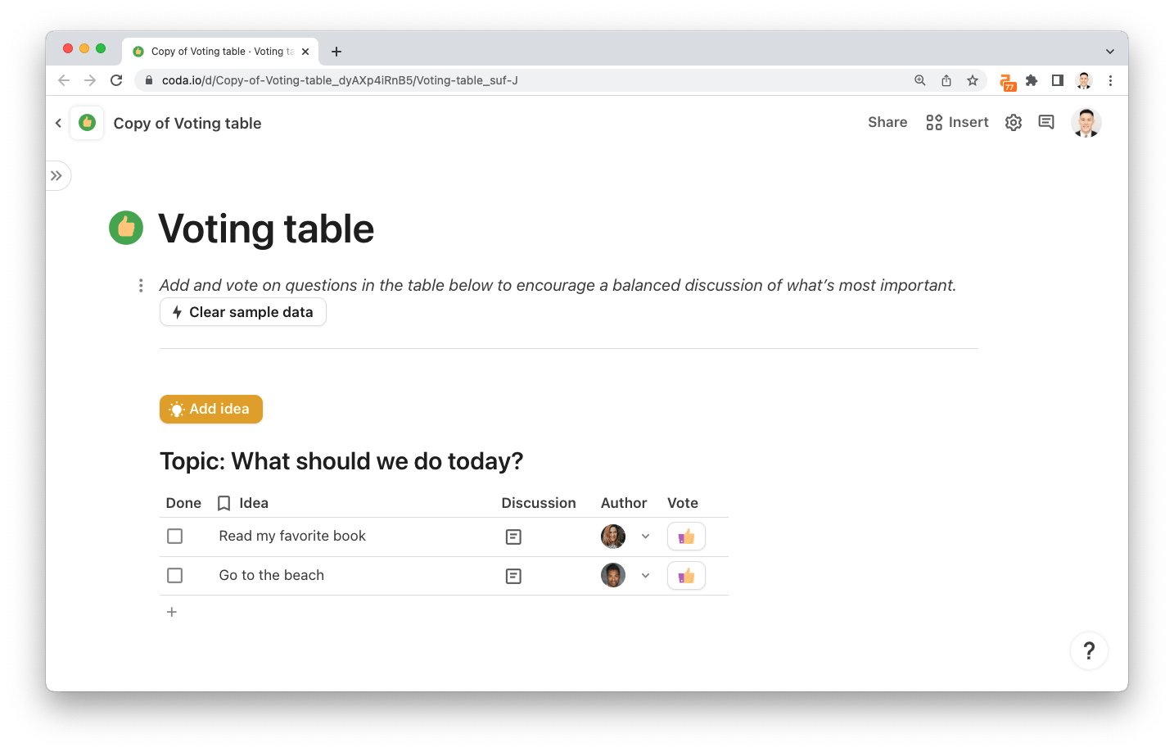1174x752 pixels.
Task: Vote thumbs-up on 'Go to the beach'
Action: pos(686,575)
